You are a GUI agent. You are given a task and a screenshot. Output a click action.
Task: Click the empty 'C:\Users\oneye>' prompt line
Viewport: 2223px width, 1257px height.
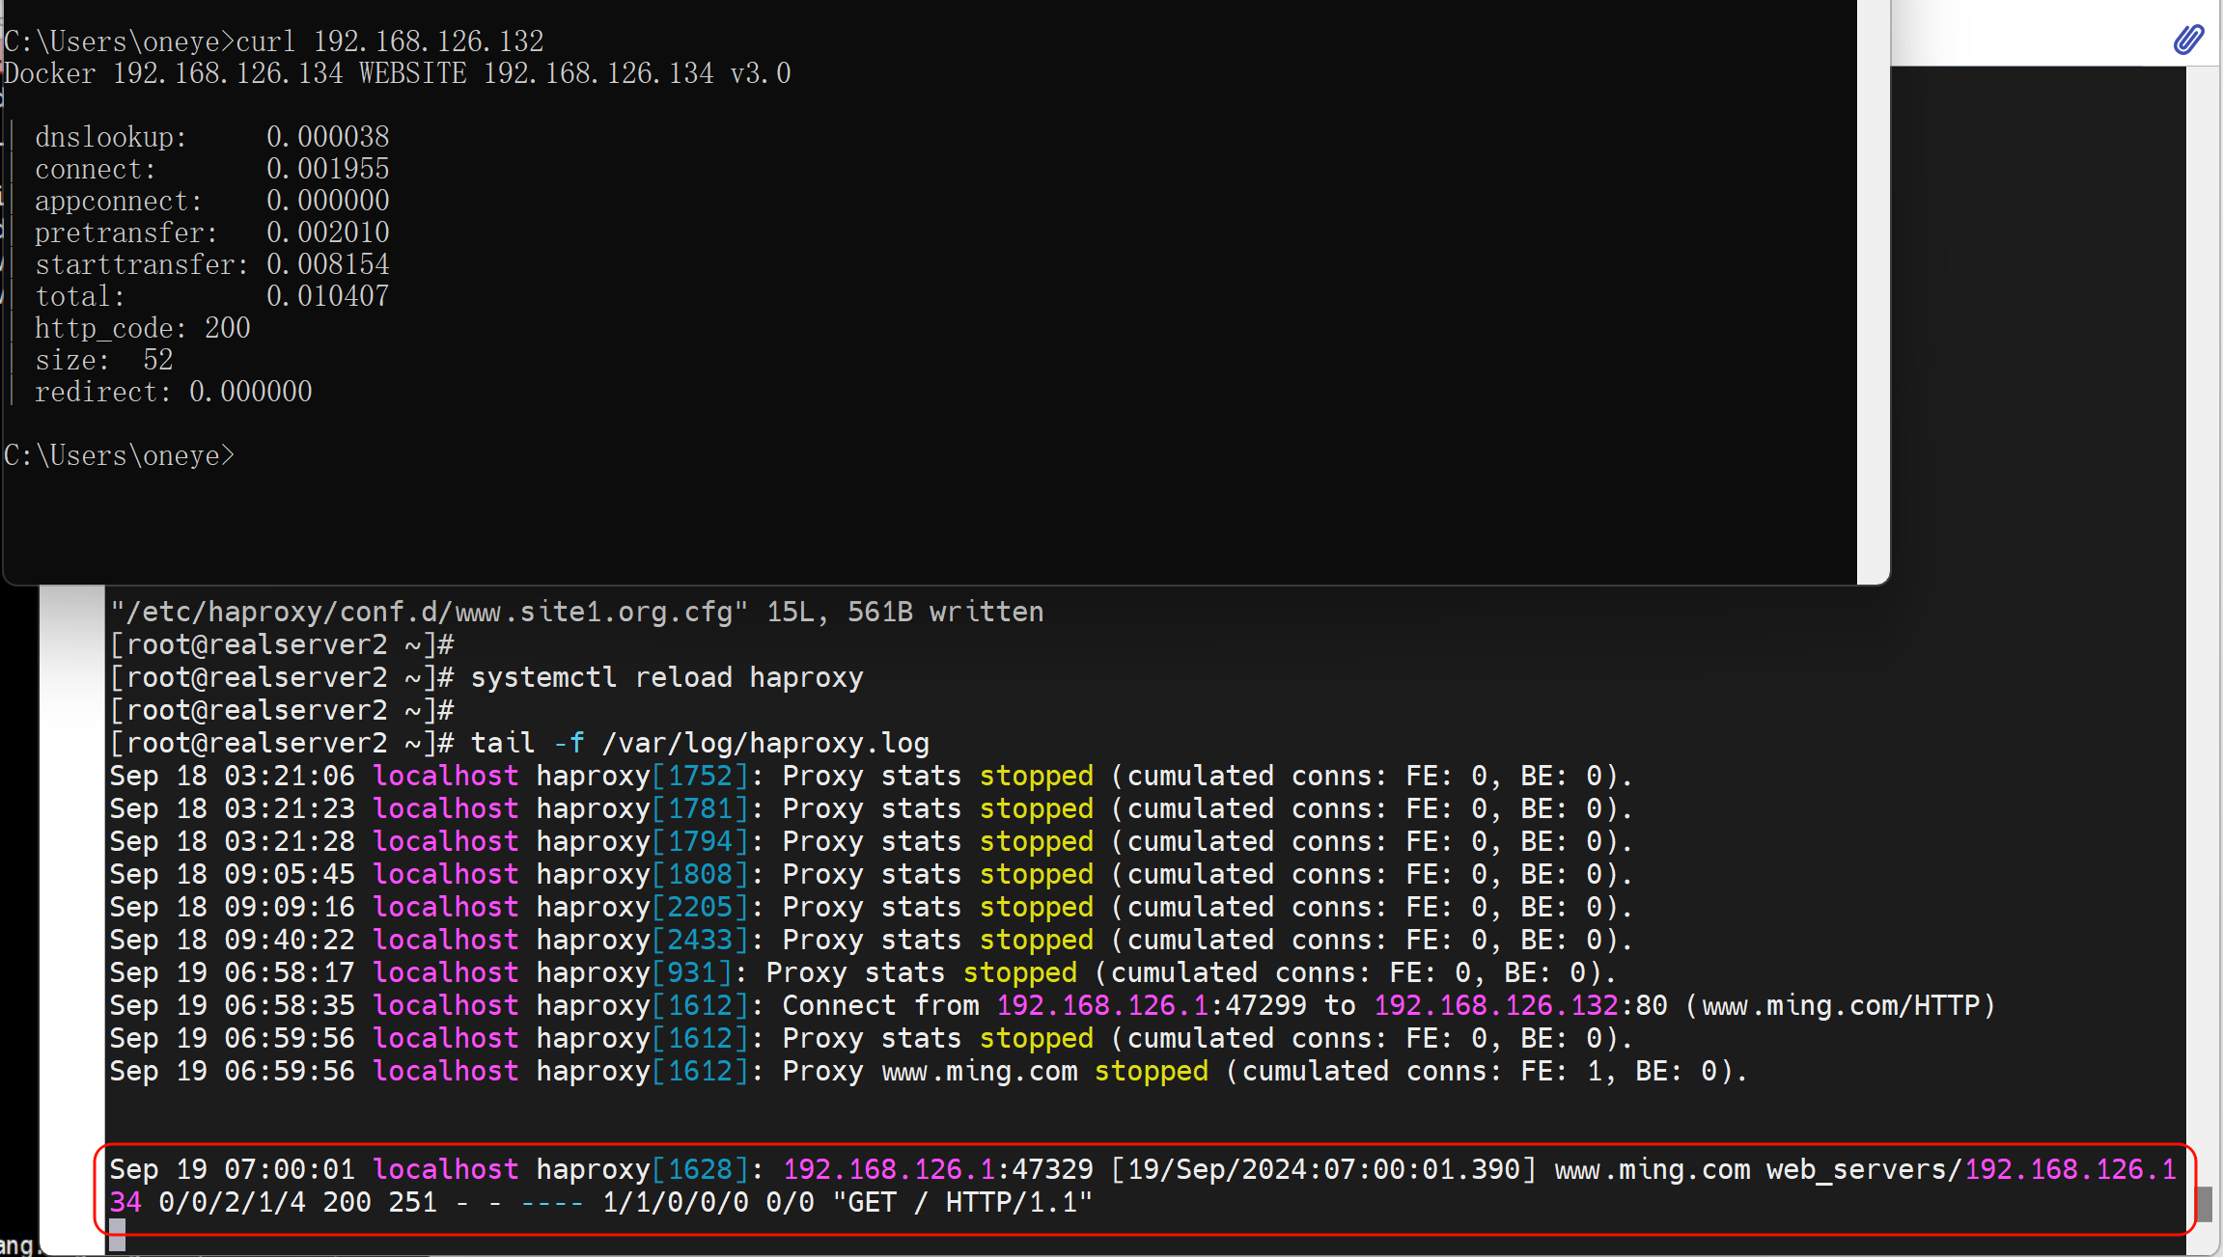coord(120,455)
